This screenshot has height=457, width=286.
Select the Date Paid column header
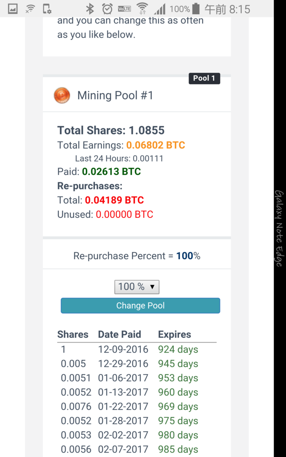pyautogui.click(x=120, y=334)
